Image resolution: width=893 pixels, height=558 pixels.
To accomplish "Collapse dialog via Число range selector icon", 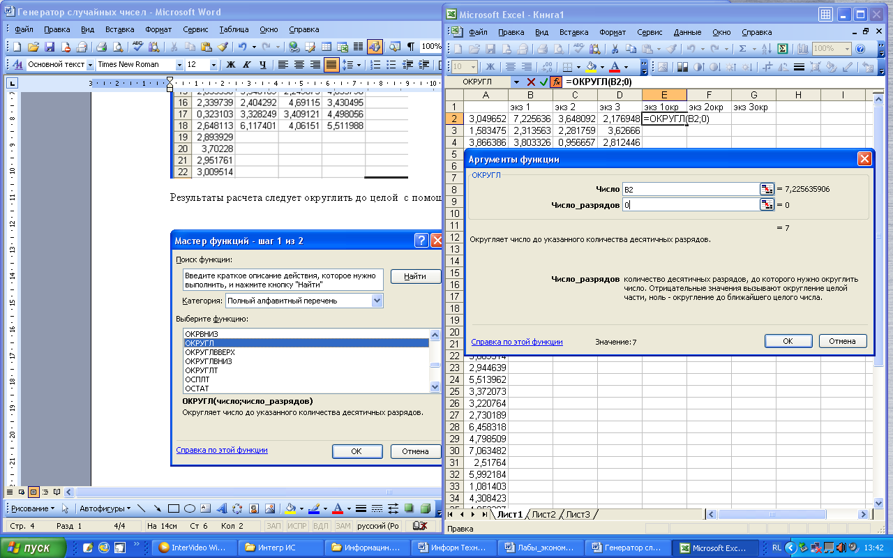I will click(x=767, y=189).
